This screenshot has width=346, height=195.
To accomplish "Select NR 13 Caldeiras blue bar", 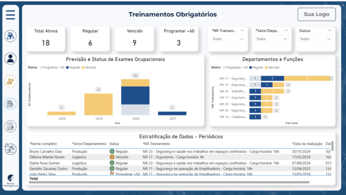I will click(255, 117).
